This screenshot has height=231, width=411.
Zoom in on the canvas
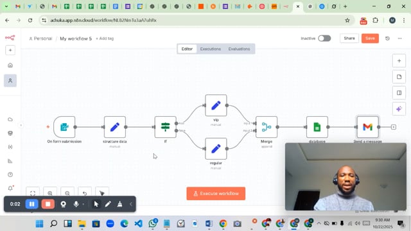tap(50, 193)
